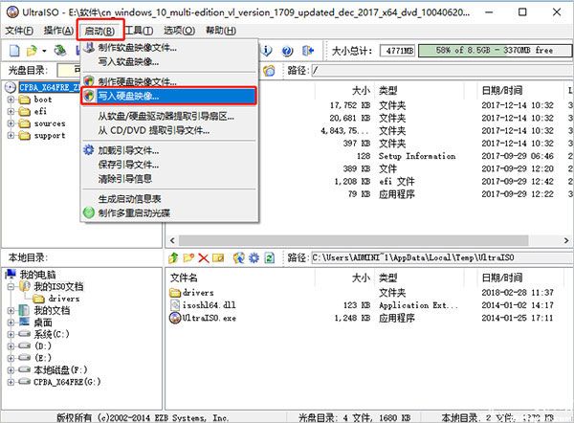Click the 我的电脑 computer icon
The image size is (574, 423).
click(11, 274)
